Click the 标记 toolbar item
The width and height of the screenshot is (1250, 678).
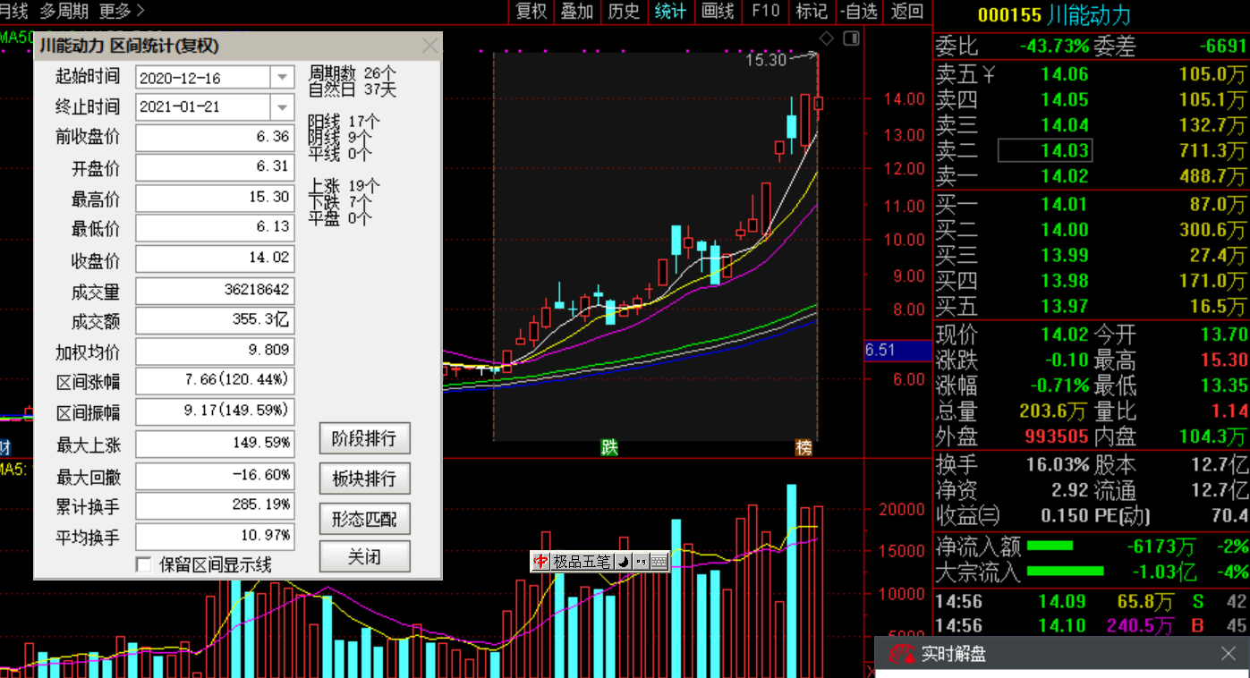click(x=812, y=11)
